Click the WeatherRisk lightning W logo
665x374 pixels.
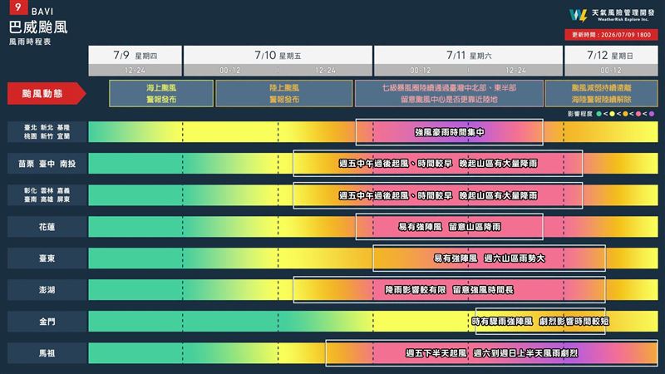(x=579, y=15)
